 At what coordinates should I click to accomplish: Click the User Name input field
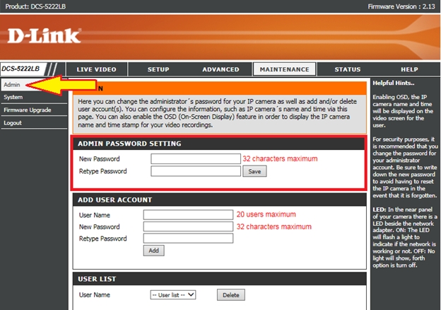(187, 214)
